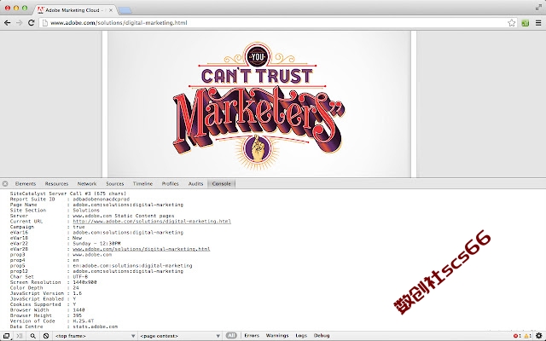546x341 pixels.
Task: Click Data Centre 'stats.adobe.com' value
Action: pyautogui.click(x=96, y=327)
